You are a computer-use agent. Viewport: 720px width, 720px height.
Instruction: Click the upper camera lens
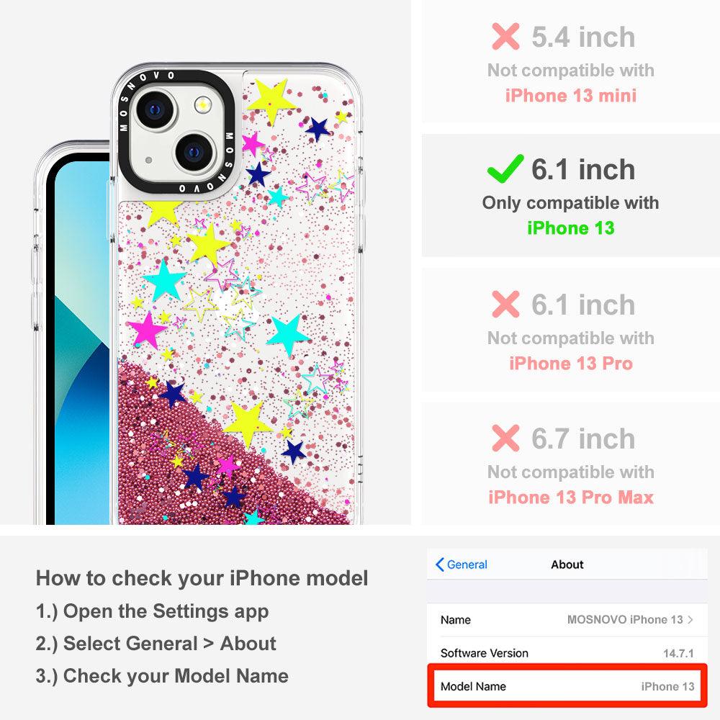156,110
